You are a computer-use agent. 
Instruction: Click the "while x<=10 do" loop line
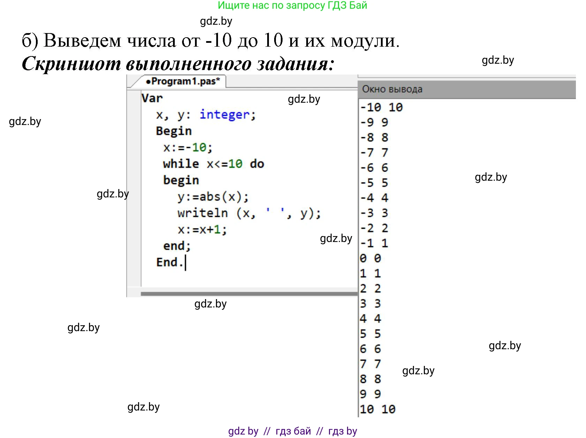coord(213,164)
